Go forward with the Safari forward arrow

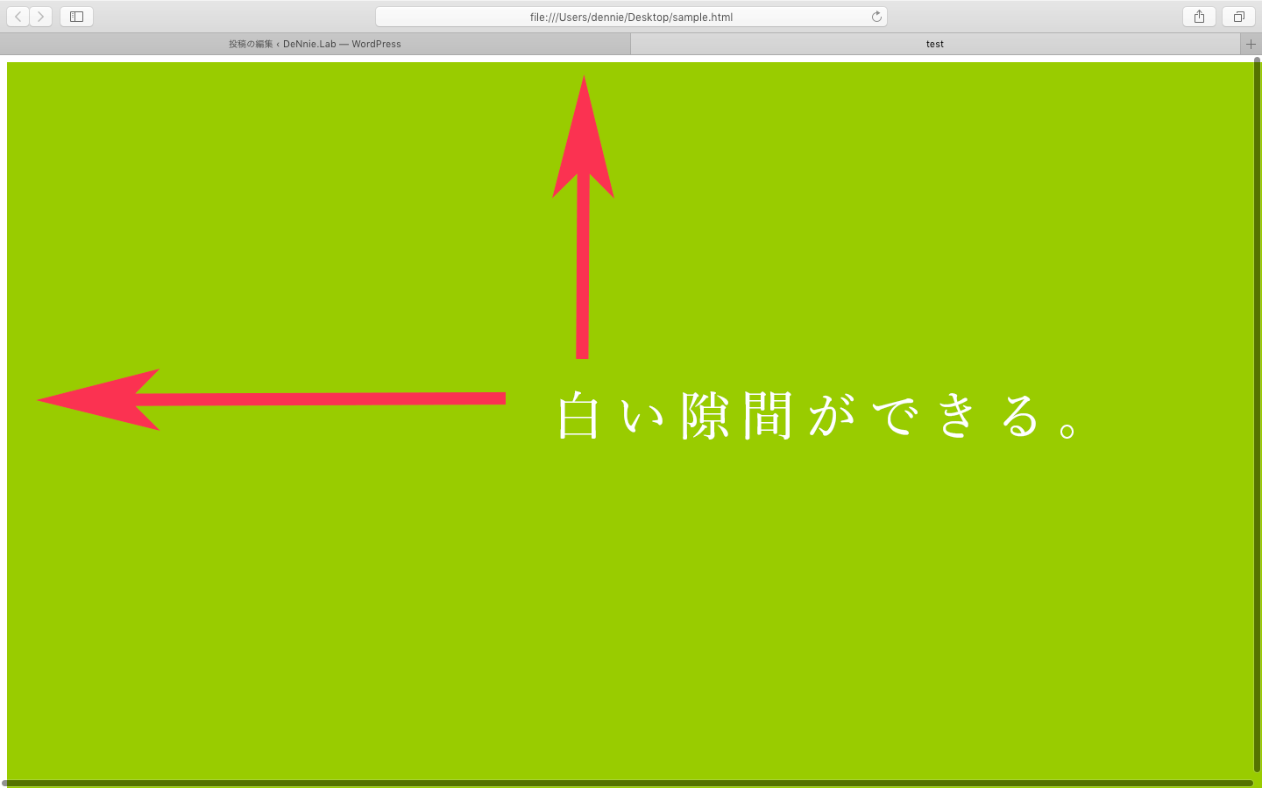[x=40, y=17]
